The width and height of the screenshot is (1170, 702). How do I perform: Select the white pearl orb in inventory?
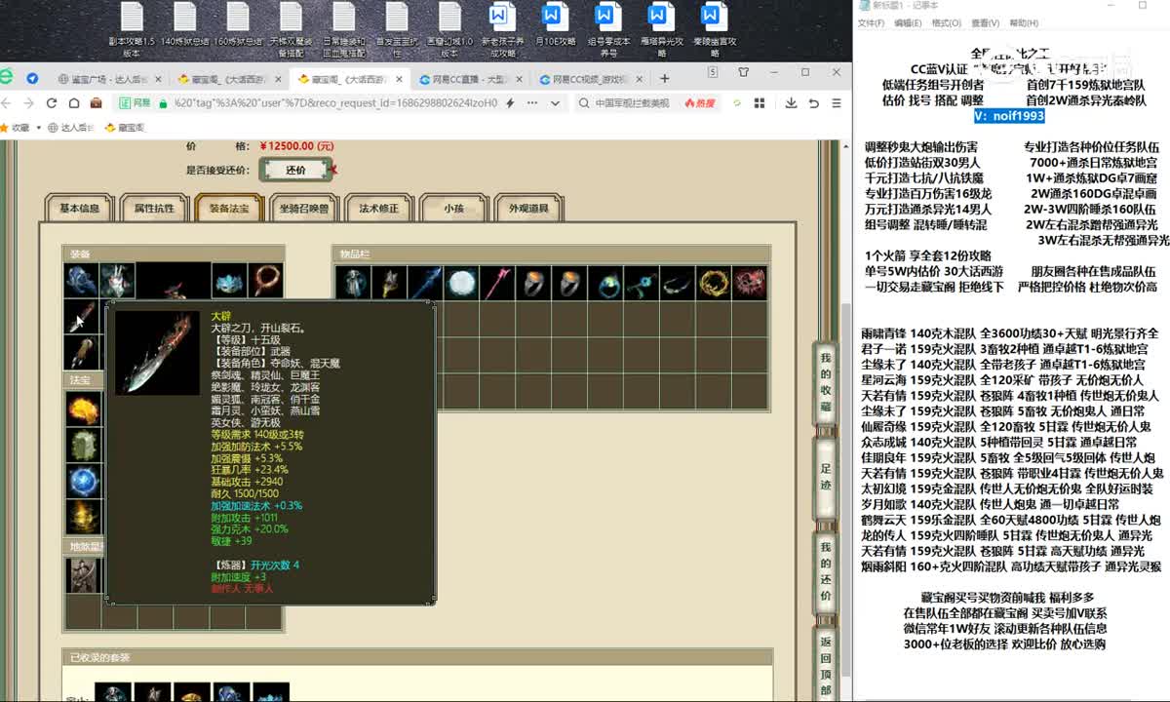click(x=462, y=283)
